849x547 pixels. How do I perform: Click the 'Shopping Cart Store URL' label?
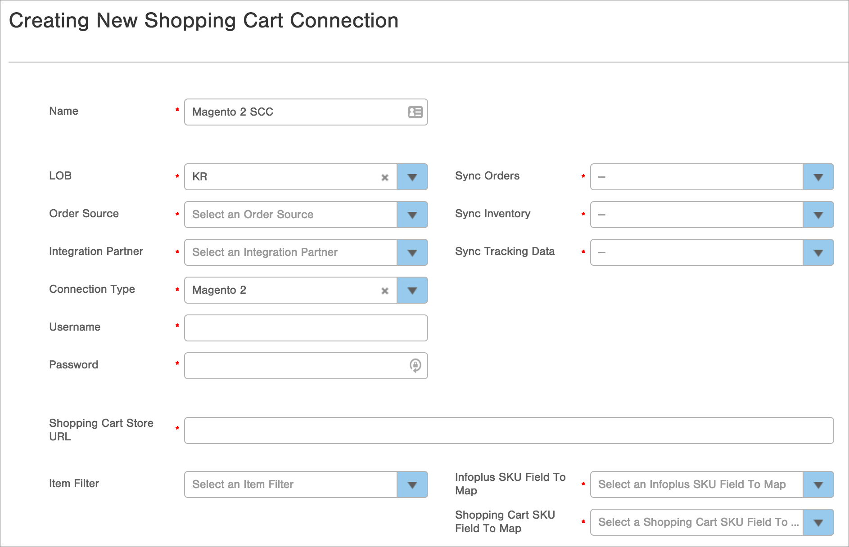coord(101,430)
